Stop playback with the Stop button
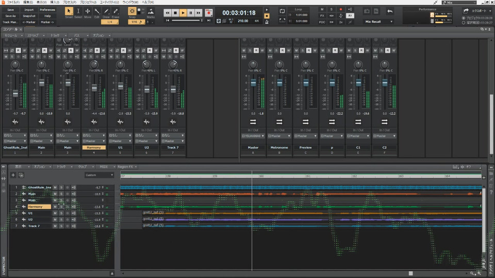 175,13
